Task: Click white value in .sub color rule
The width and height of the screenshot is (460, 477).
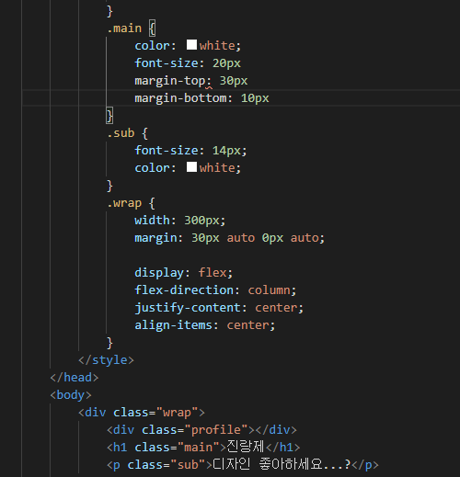Action: click(x=217, y=168)
